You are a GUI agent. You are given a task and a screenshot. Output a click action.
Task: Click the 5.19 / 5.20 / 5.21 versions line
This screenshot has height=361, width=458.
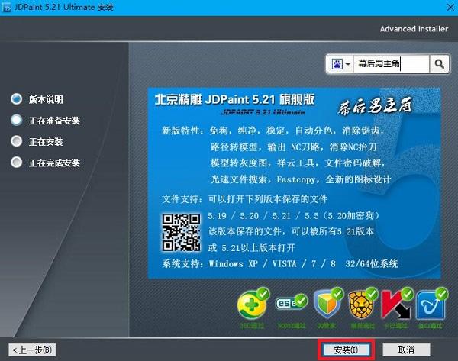point(293,216)
